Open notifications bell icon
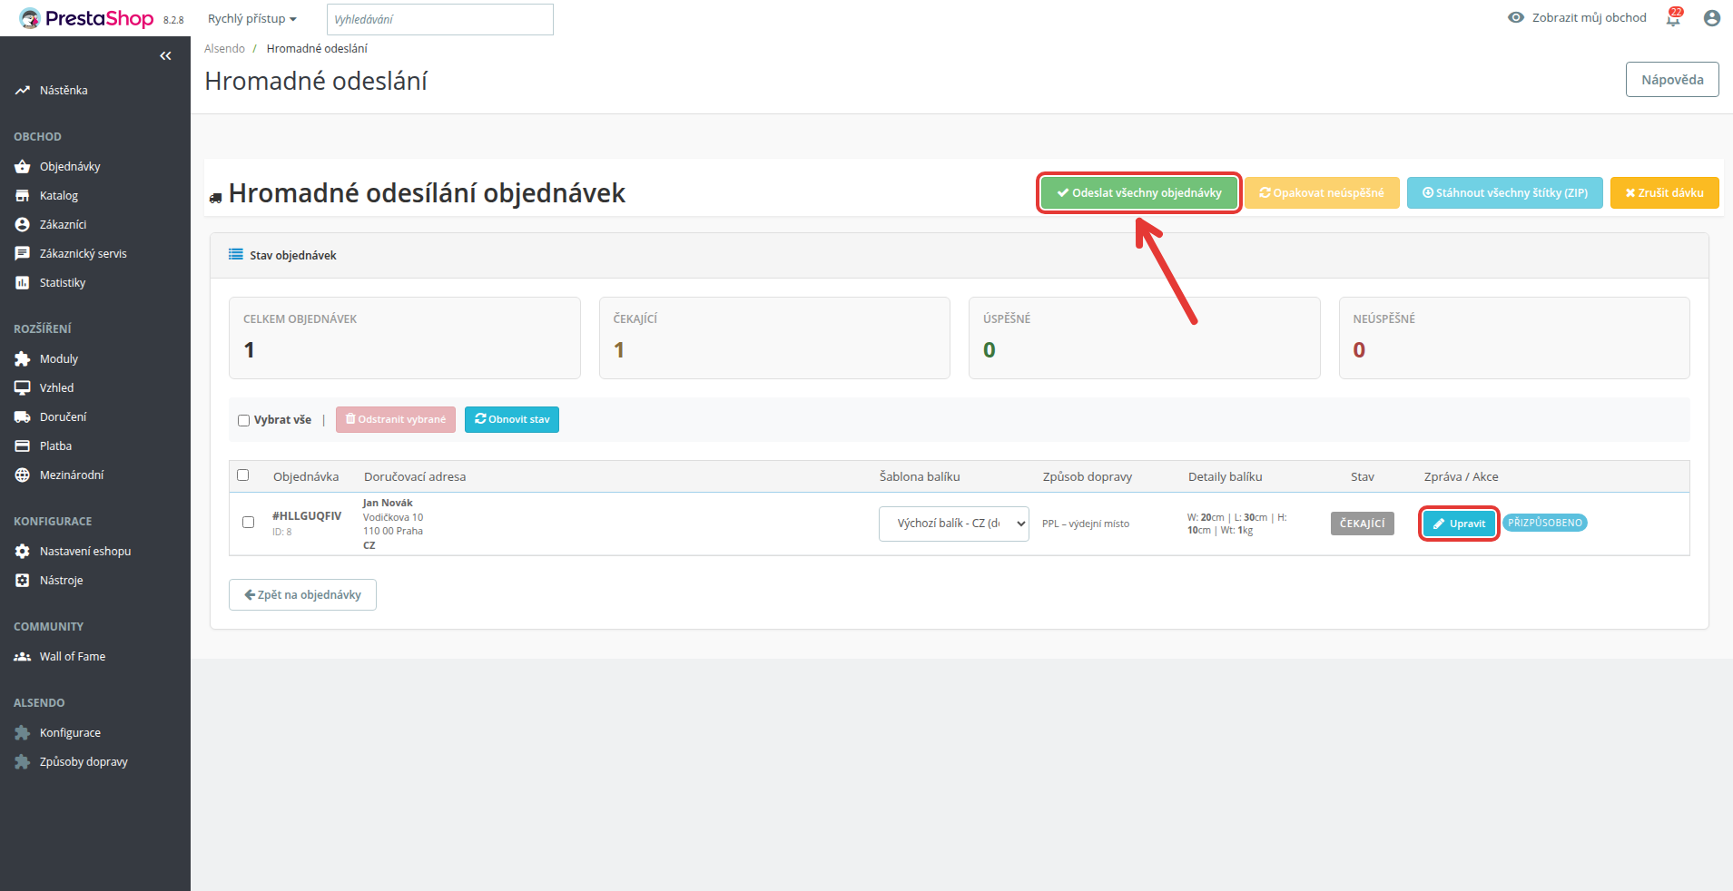 point(1673,18)
